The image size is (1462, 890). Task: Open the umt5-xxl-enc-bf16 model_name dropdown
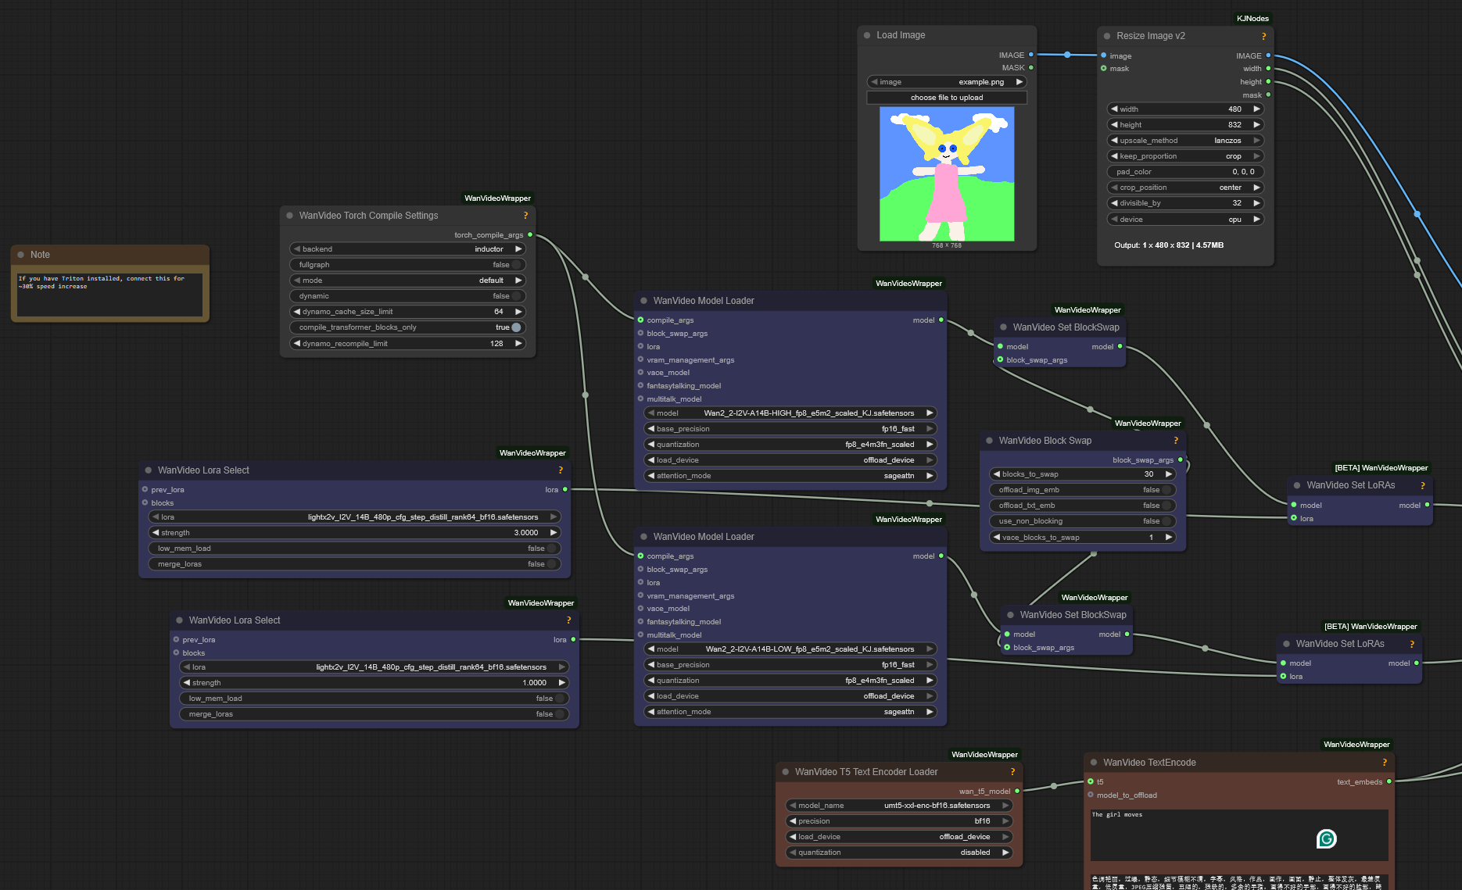(x=899, y=806)
